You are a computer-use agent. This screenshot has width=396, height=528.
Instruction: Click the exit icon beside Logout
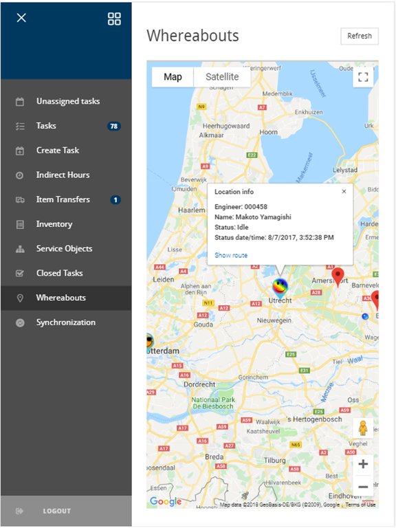[19, 511]
